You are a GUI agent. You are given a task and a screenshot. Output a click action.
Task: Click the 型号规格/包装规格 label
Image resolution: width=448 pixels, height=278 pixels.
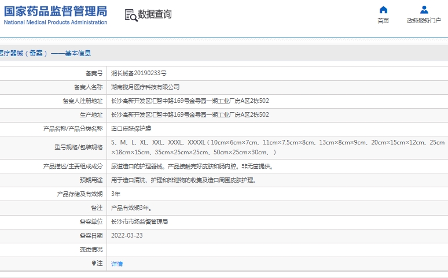(79, 147)
